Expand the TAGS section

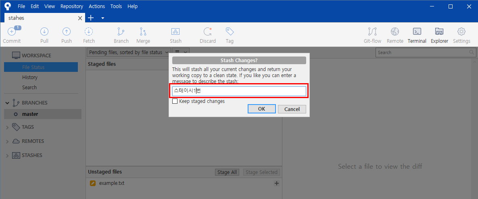[x=7, y=127]
